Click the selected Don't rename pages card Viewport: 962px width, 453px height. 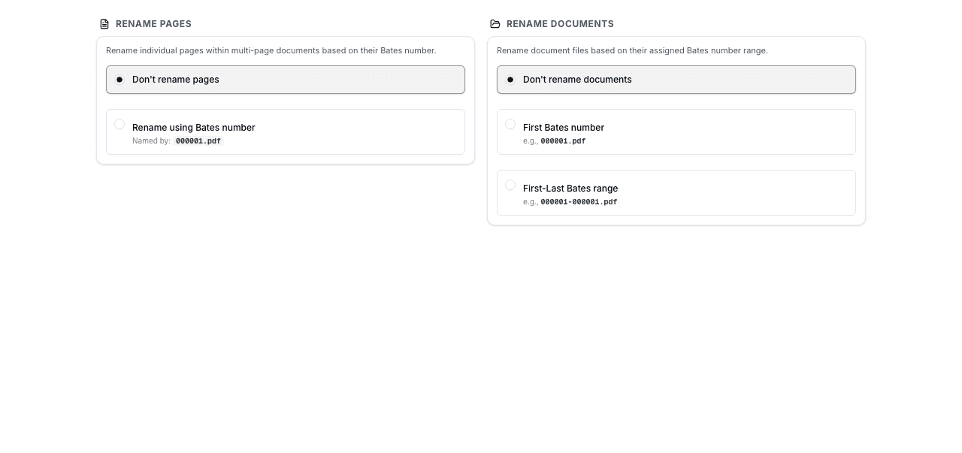[x=286, y=79]
